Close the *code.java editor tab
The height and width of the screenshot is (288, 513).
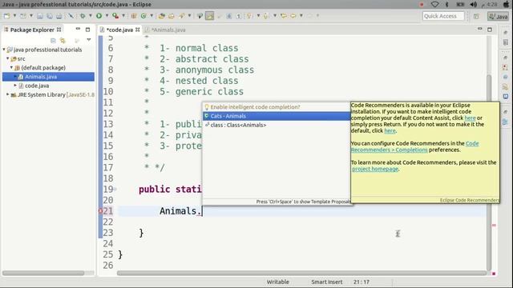point(138,30)
